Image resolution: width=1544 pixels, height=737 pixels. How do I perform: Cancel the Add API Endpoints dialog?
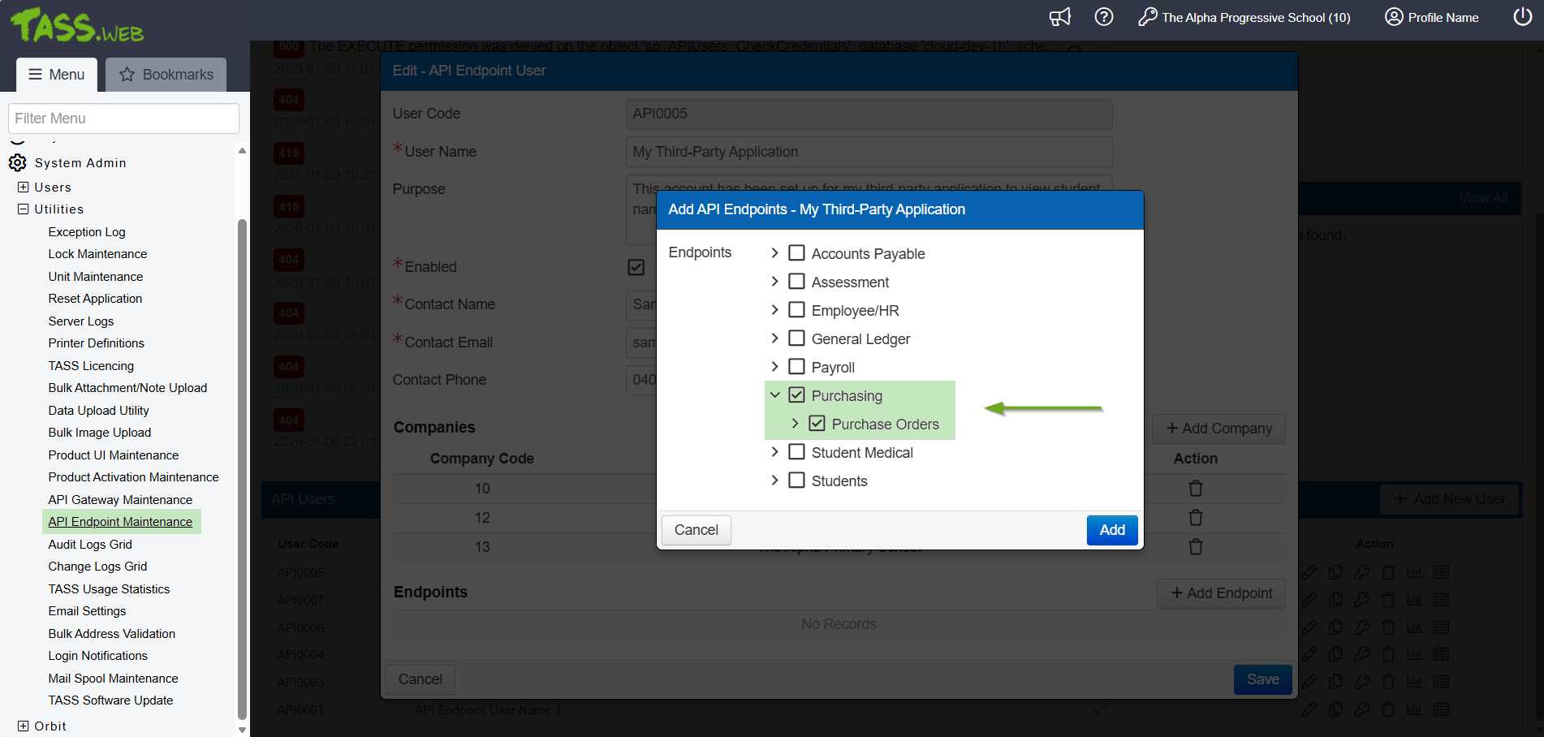click(x=697, y=530)
